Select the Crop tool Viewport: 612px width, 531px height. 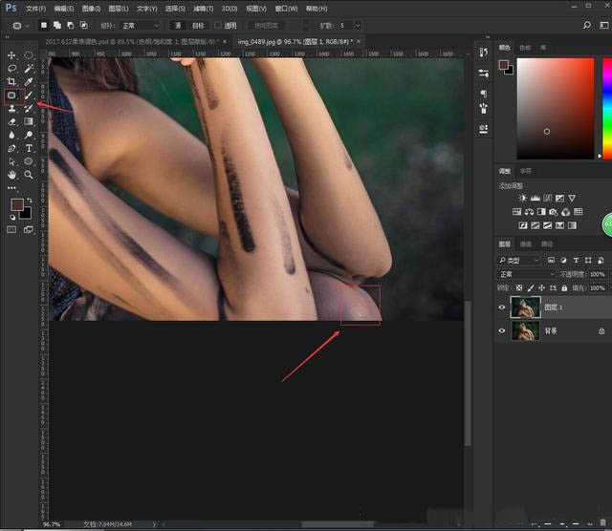pos(12,82)
